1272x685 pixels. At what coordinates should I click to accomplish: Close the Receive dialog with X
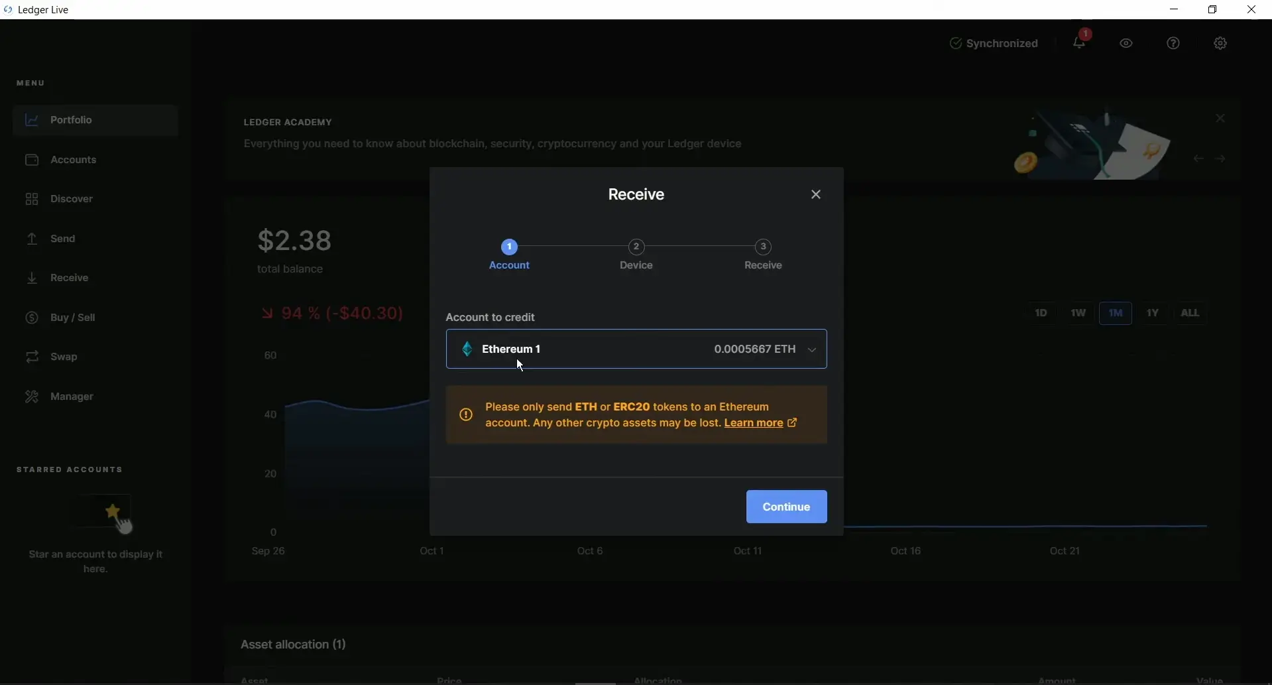[x=816, y=194]
